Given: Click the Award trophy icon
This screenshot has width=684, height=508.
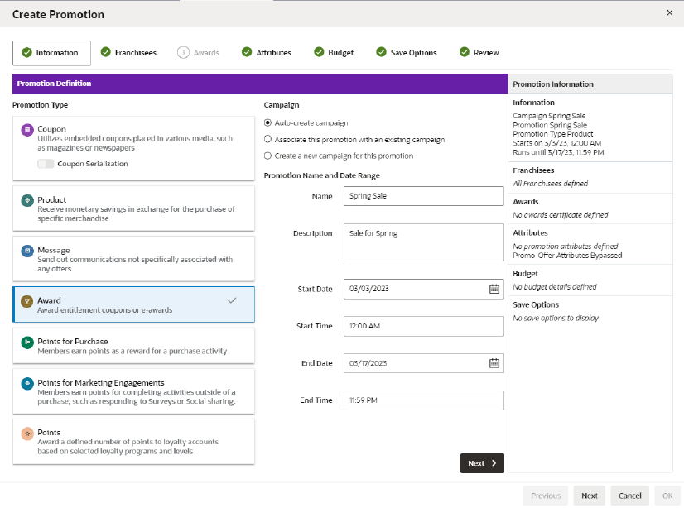Looking at the screenshot, I should coord(27,301).
